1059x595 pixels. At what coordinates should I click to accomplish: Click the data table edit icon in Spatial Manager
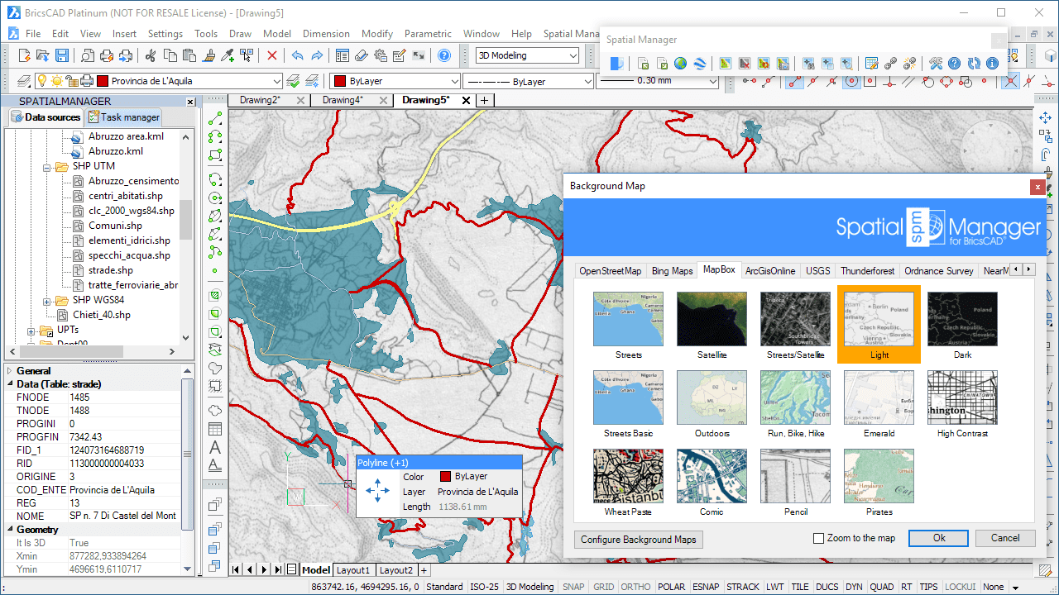point(871,63)
